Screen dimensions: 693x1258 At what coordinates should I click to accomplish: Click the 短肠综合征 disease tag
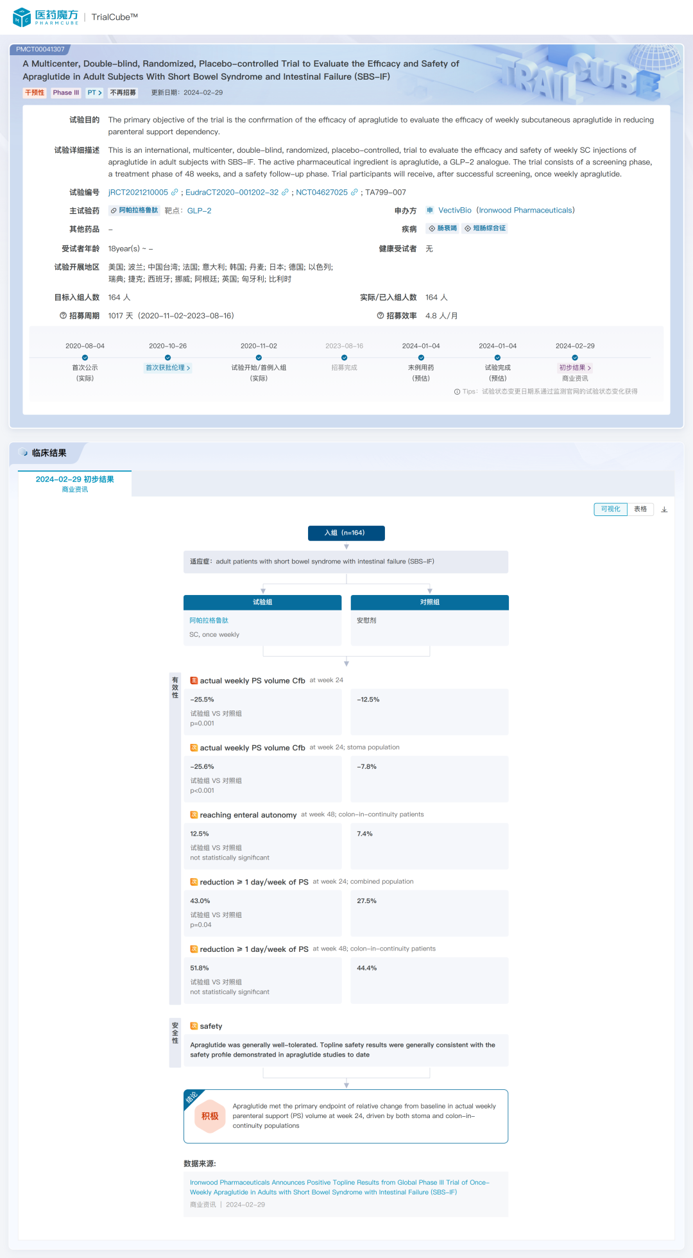click(x=485, y=228)
